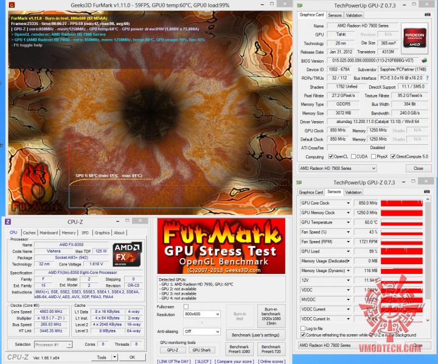
Task: Click the AMD FX processor logo in CPU-Z
Action: tap(127, 254)
